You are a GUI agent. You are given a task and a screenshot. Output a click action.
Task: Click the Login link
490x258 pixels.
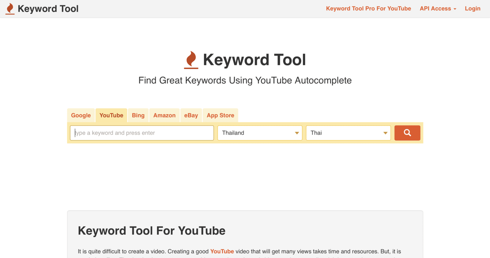click(x=473, y=9)
